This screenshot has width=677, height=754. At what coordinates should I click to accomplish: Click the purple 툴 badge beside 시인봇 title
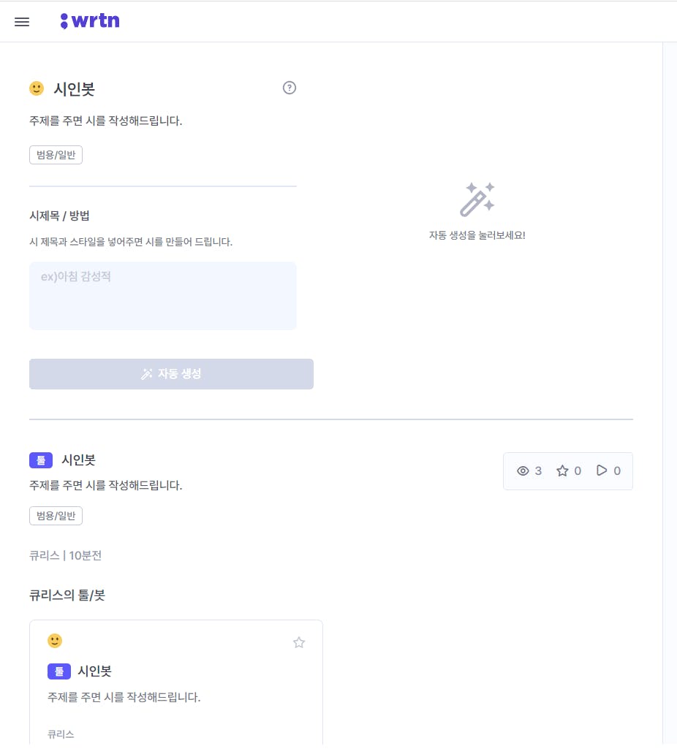41,460
